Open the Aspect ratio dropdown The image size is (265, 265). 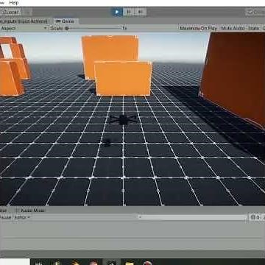click(x=24, y=28)
